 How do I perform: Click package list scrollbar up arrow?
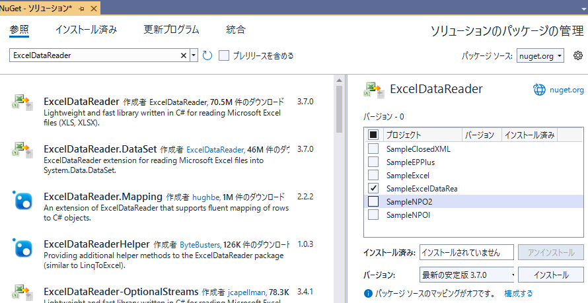[x=339, y=80]
